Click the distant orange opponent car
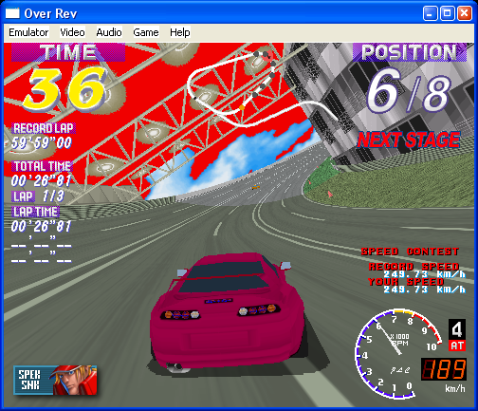The height and width of the screenshot is (411, 478). coord(256,187)
